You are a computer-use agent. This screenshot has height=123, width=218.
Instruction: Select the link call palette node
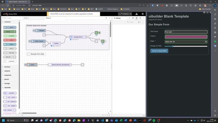click(10, 53)
